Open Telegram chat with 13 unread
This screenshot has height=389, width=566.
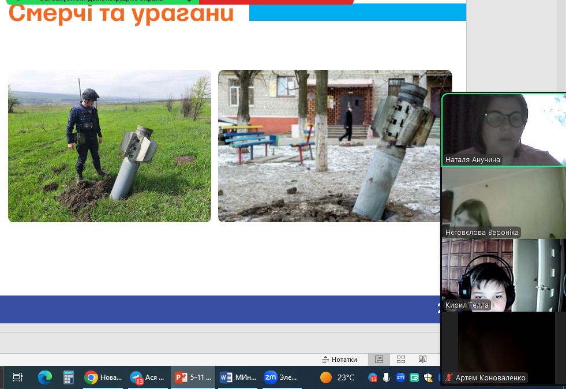click(x=148, y=377)
